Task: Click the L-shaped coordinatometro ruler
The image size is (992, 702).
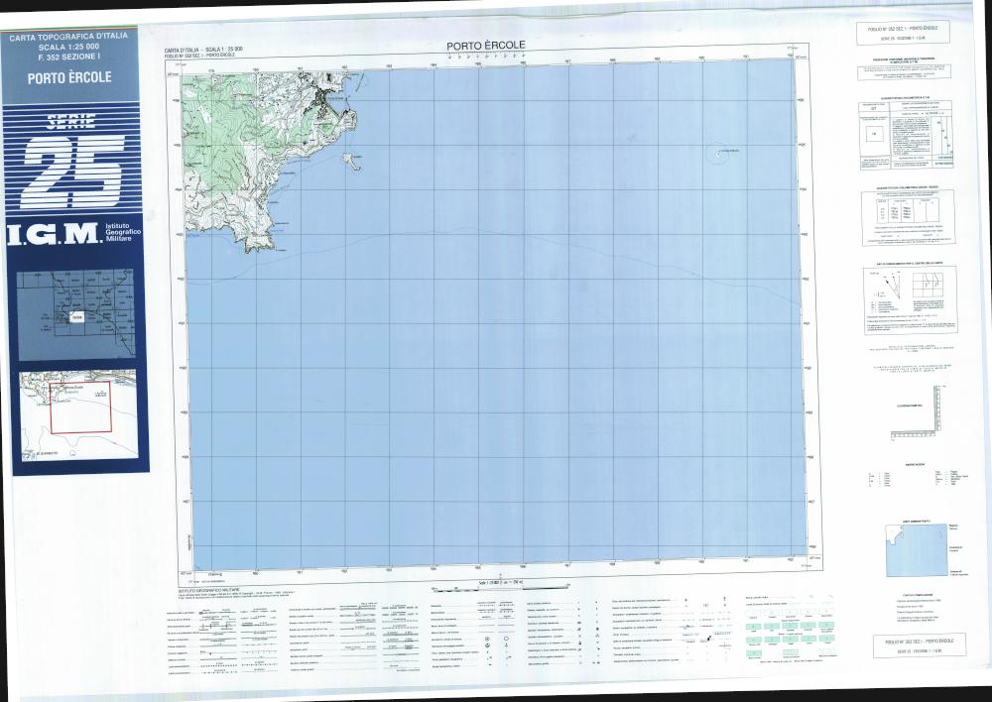Action: 916,412
